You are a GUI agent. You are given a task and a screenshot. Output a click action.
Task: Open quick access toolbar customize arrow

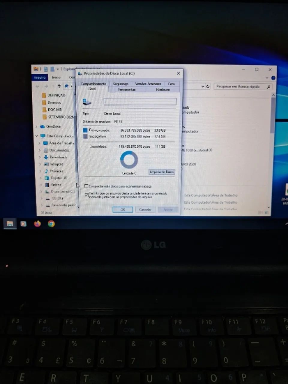point(58,69)
